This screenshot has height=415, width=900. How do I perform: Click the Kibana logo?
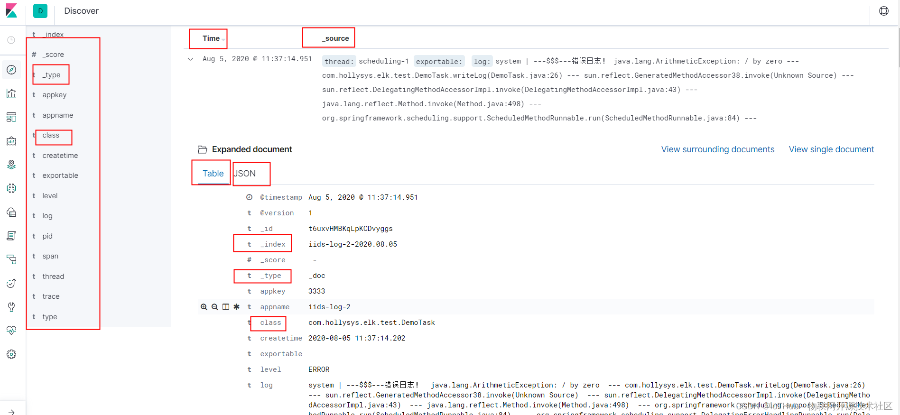11,10
